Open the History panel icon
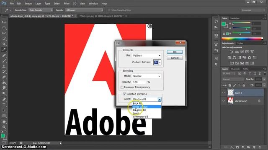 click(x=216, y=21)
